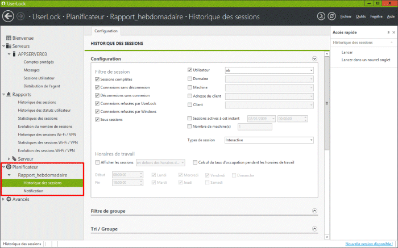This screenshot has height=248, width=398.
Task: Pin the Accès rapide panel
Action: 388,32
